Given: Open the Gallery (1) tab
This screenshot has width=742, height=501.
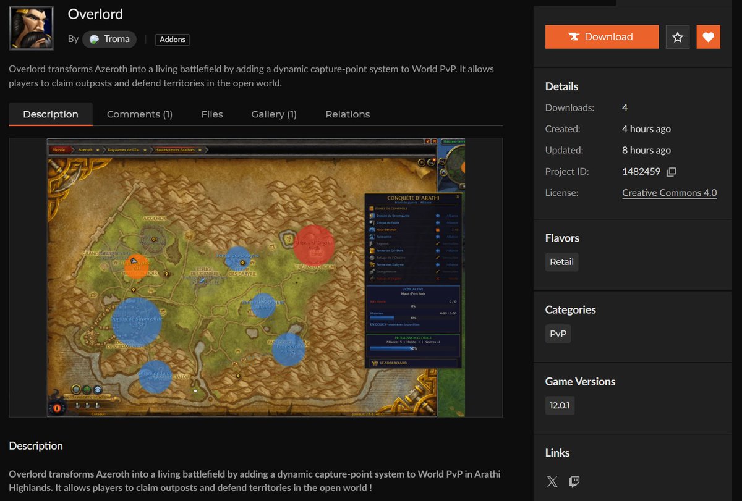Looking at the screenshot, I should (x=274, y=114).
